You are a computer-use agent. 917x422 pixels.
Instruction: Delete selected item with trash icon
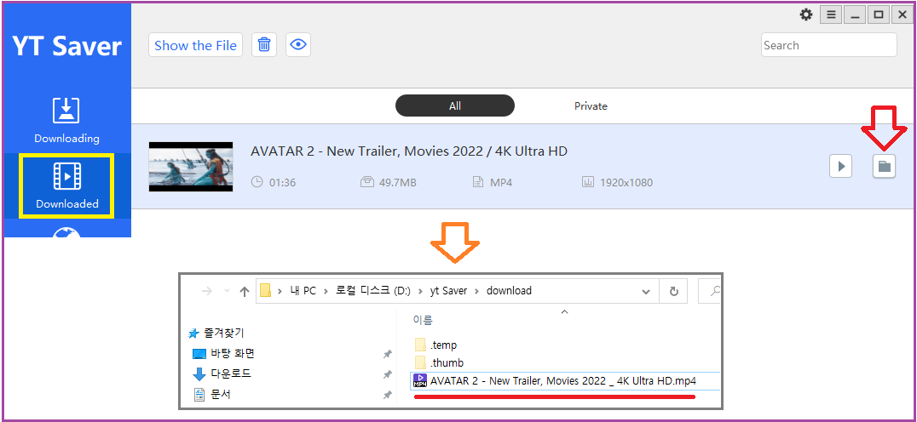(x=264, y=45)
